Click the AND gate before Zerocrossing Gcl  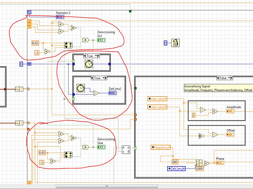point(86,40)
